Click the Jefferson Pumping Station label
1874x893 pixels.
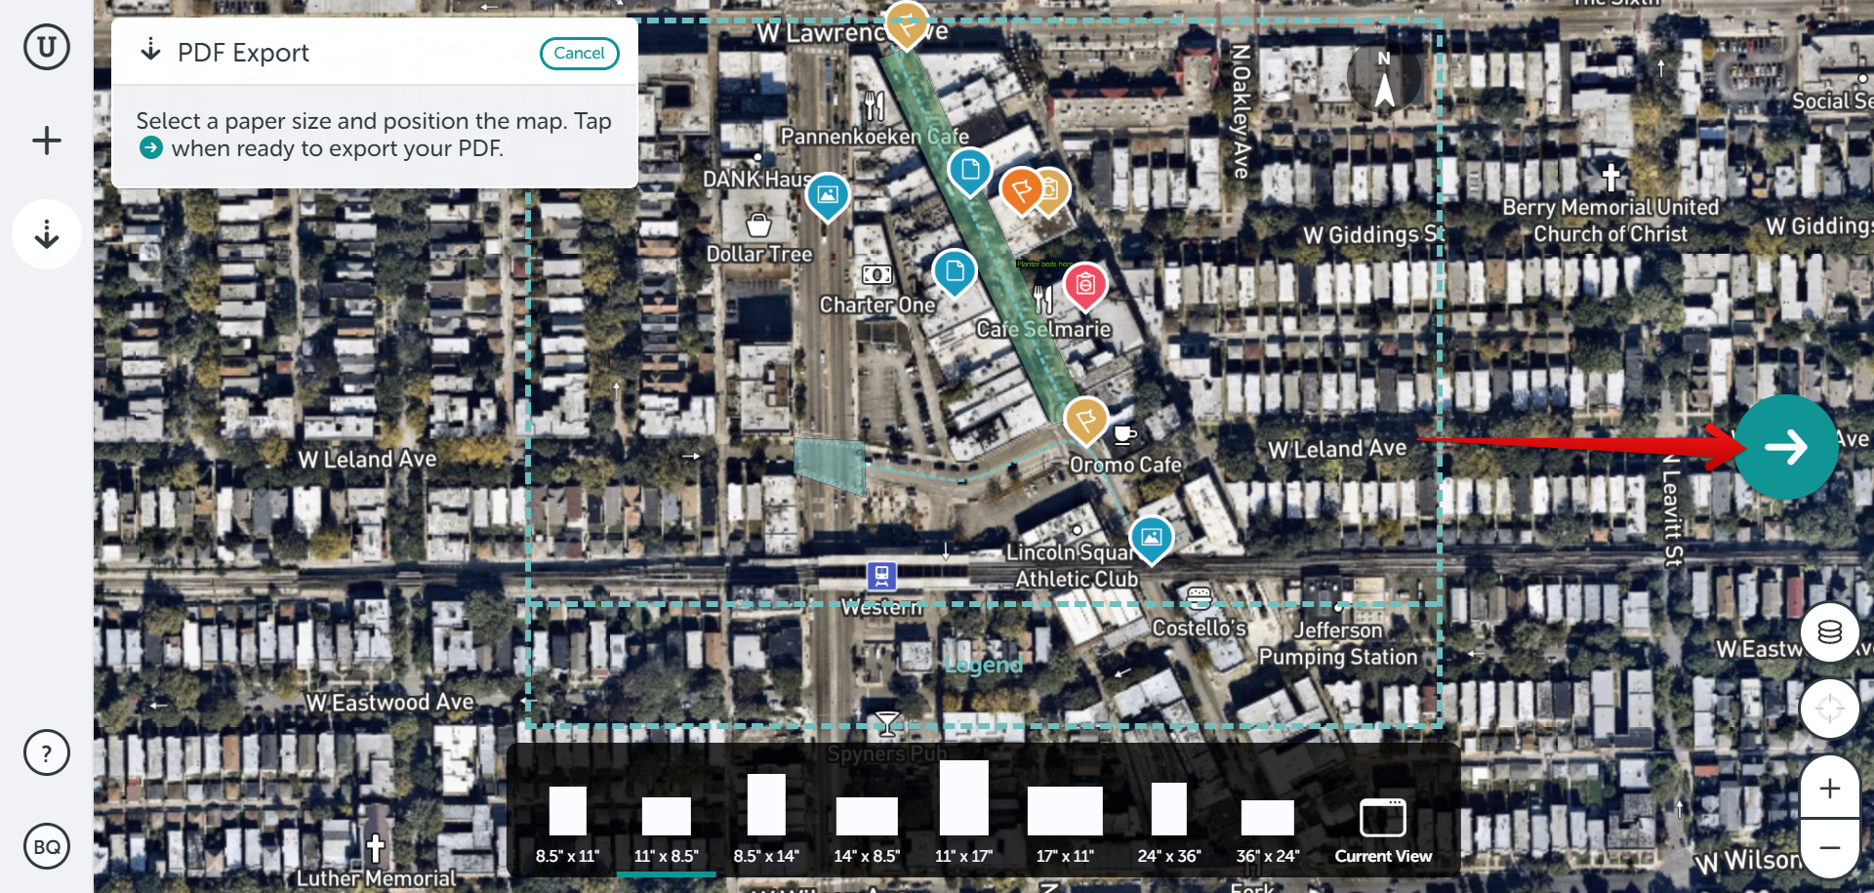pos(1338,644)
